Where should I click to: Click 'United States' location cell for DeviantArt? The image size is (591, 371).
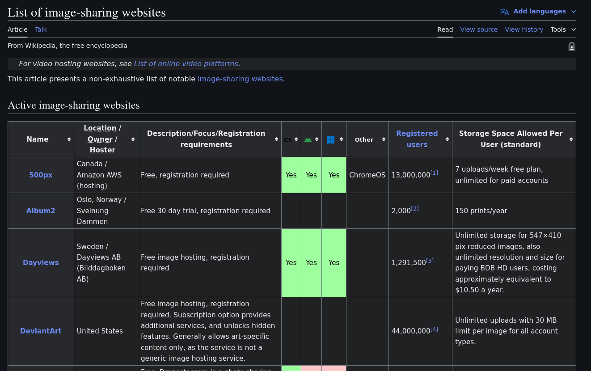click(x=106, y=331)
